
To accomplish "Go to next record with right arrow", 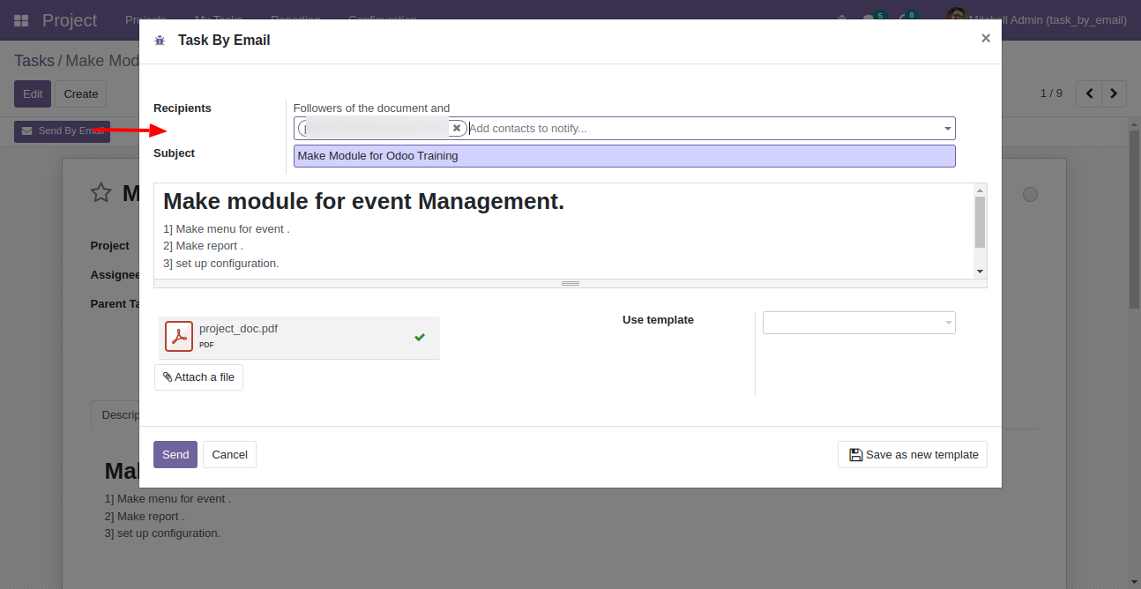I will click(1115, 93).
